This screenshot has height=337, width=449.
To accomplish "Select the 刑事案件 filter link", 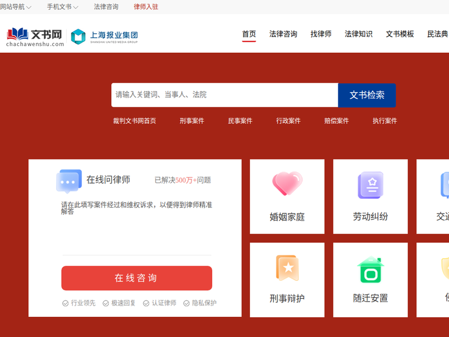I will tap(192, 121).
